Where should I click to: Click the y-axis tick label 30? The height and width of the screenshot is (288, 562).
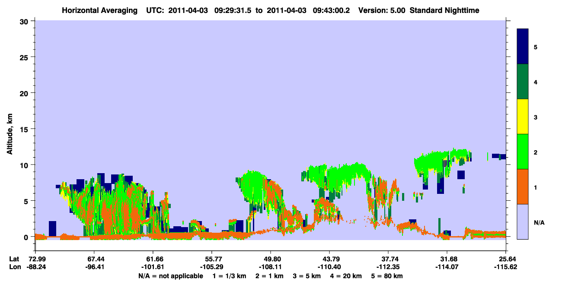click(25, 21)
